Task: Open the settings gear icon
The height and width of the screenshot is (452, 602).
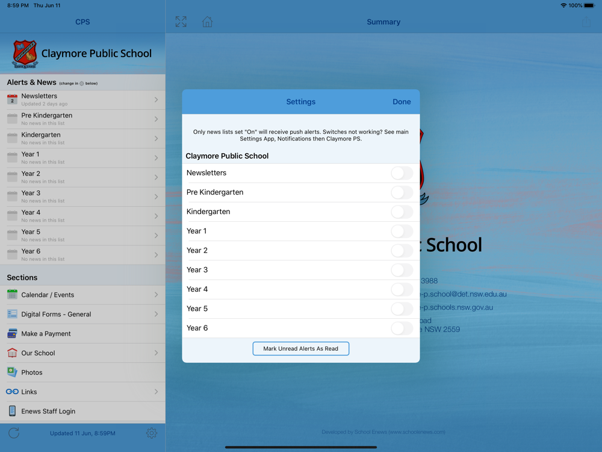Action: (152, 433)
